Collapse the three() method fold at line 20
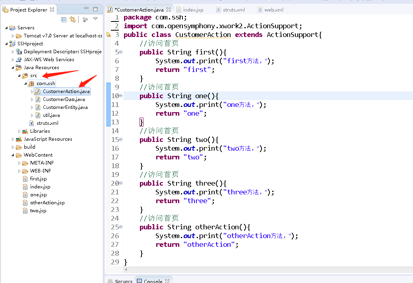 coord(121,183)
